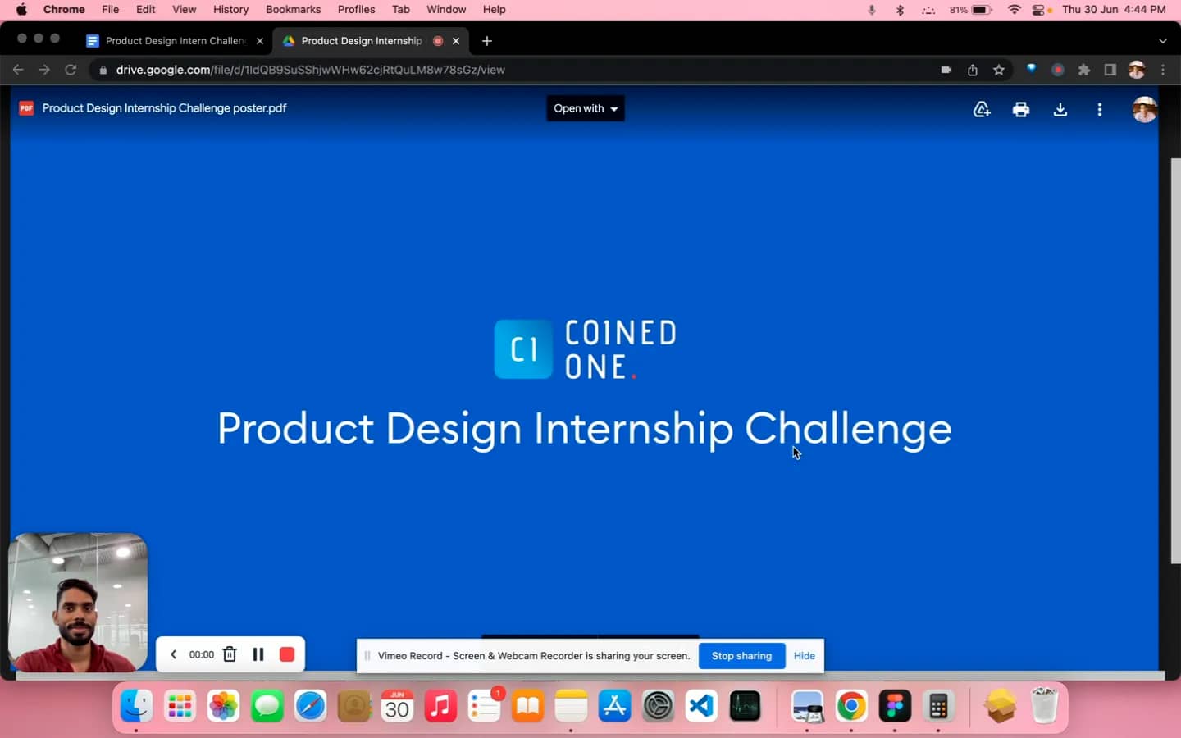The height and width of the screenshot is (738, 1181).
Task: Open System Preferences from the Dock
Action: pyautogui.click(x=658, y=706)
